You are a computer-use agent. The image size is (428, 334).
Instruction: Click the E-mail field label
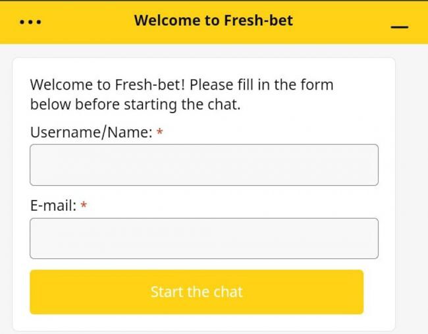coord(53,206)
